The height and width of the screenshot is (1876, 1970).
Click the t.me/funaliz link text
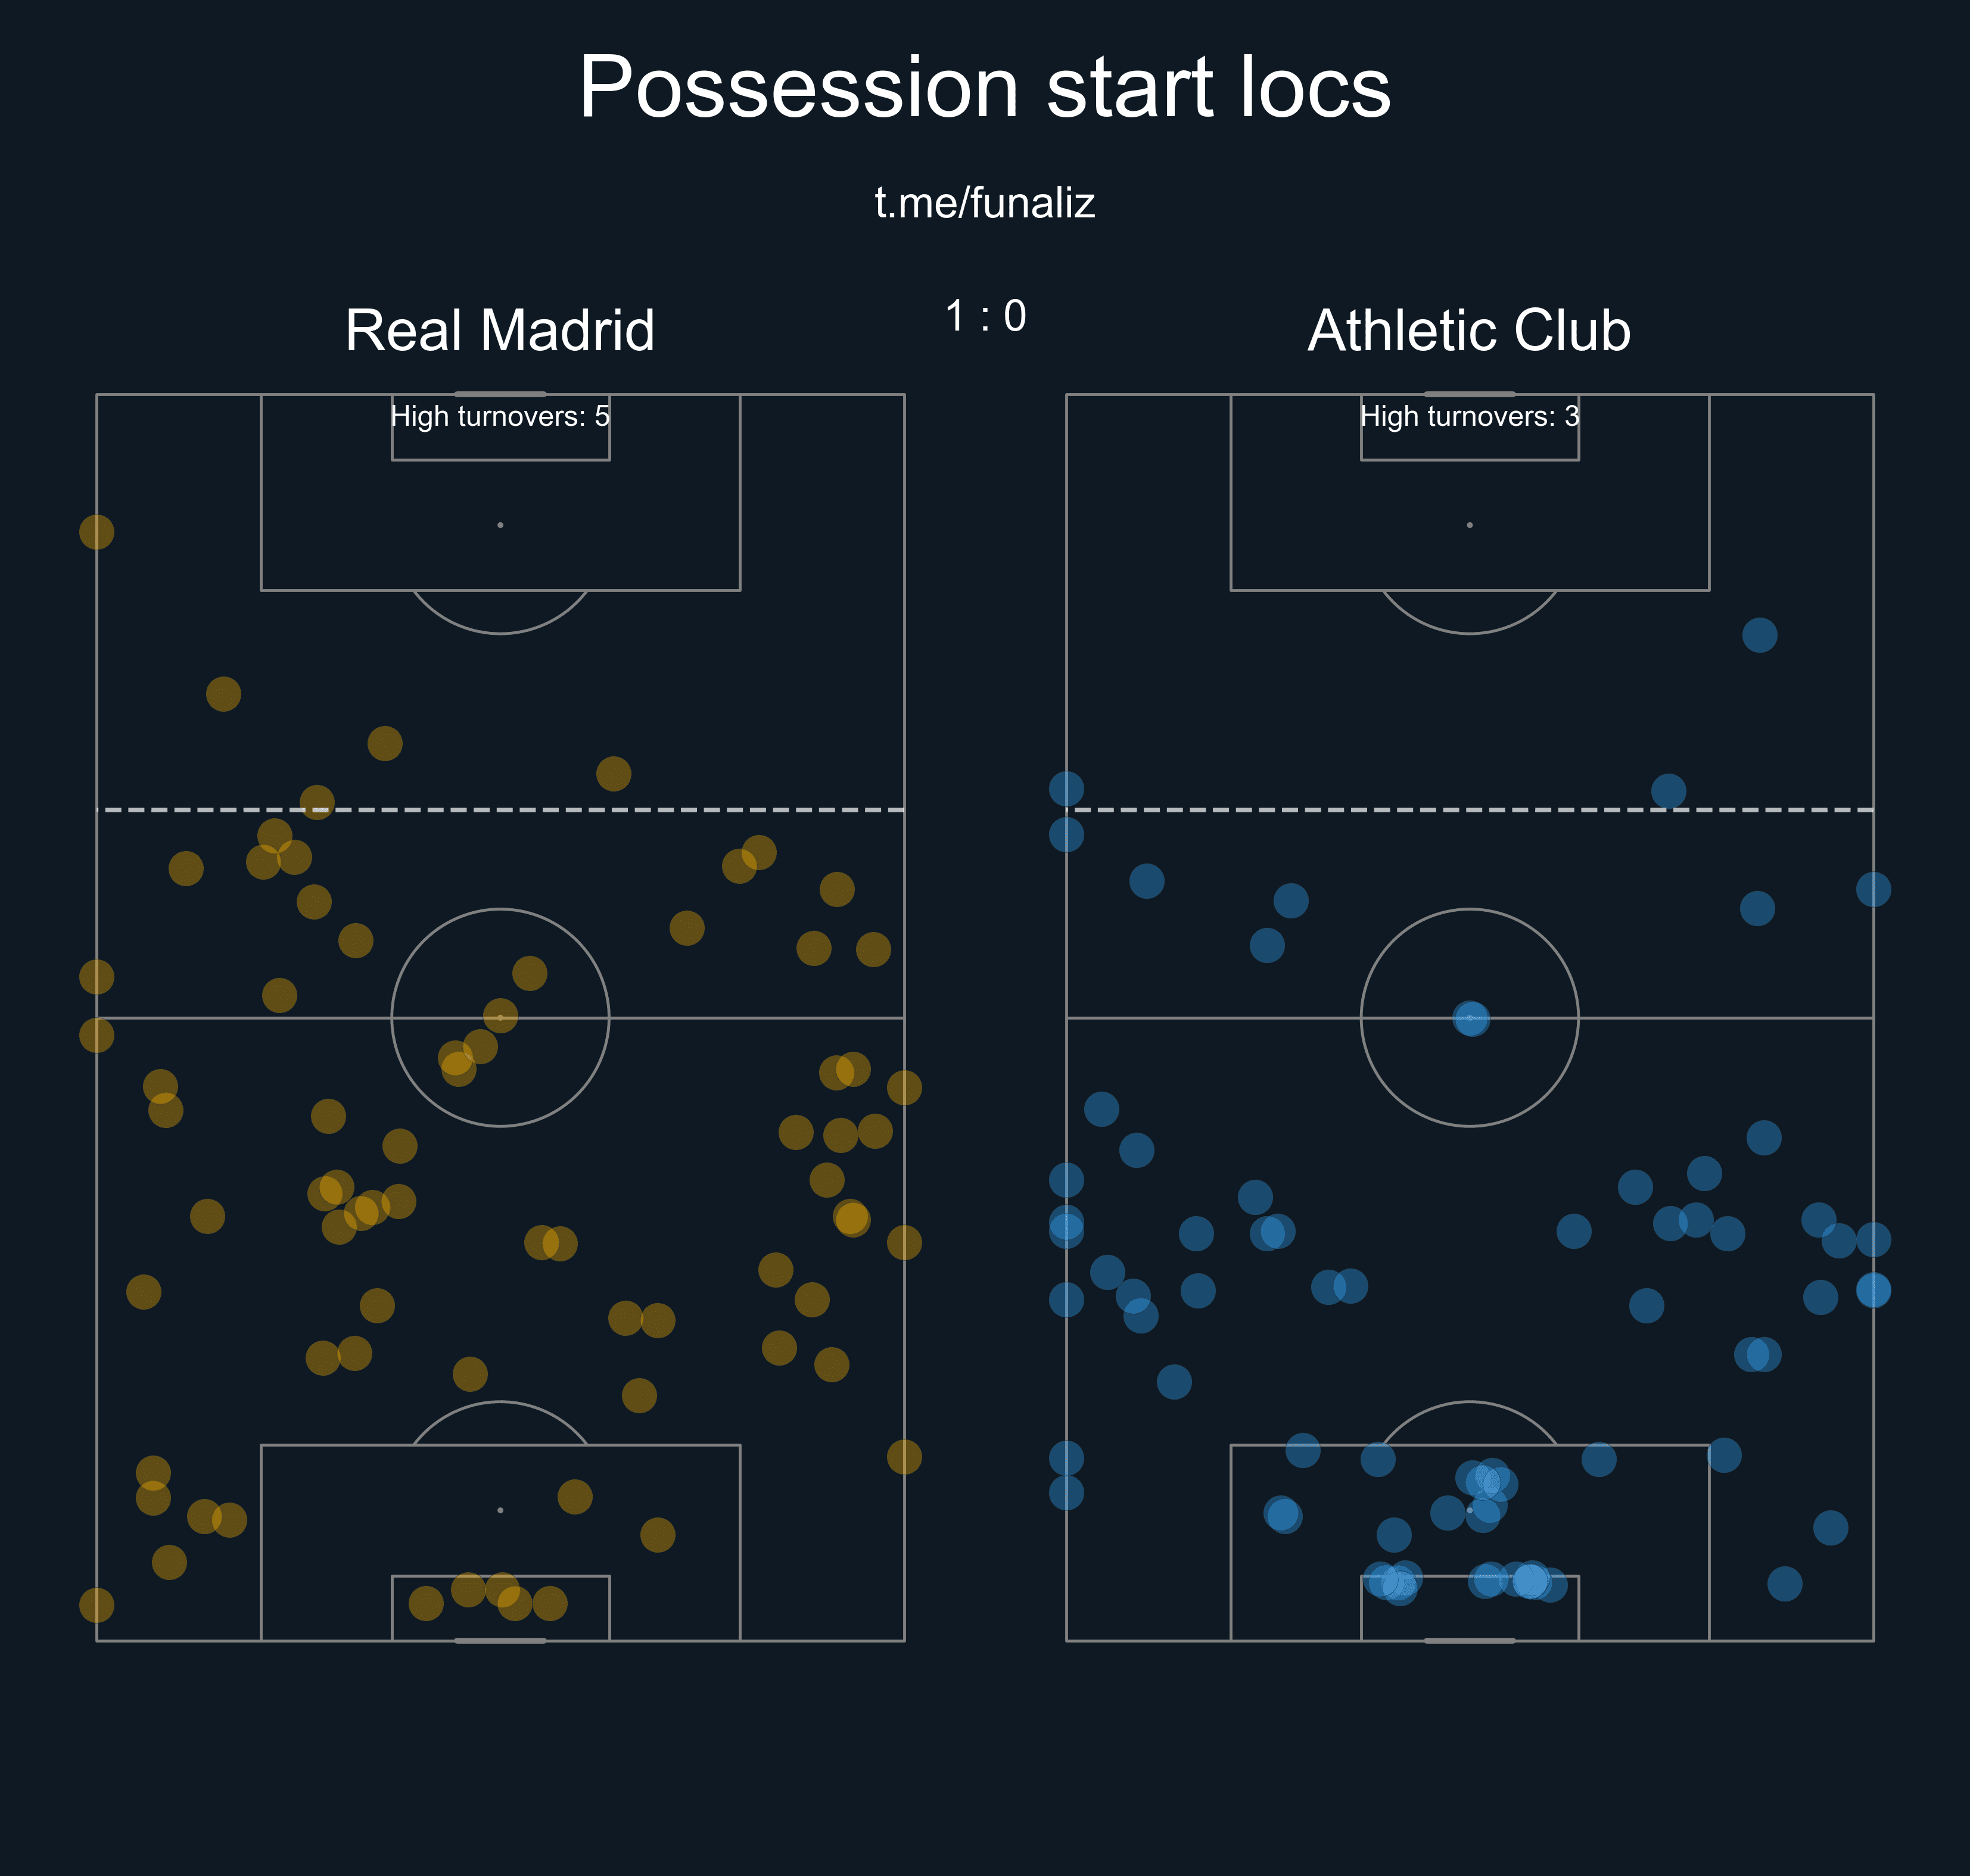984,203
